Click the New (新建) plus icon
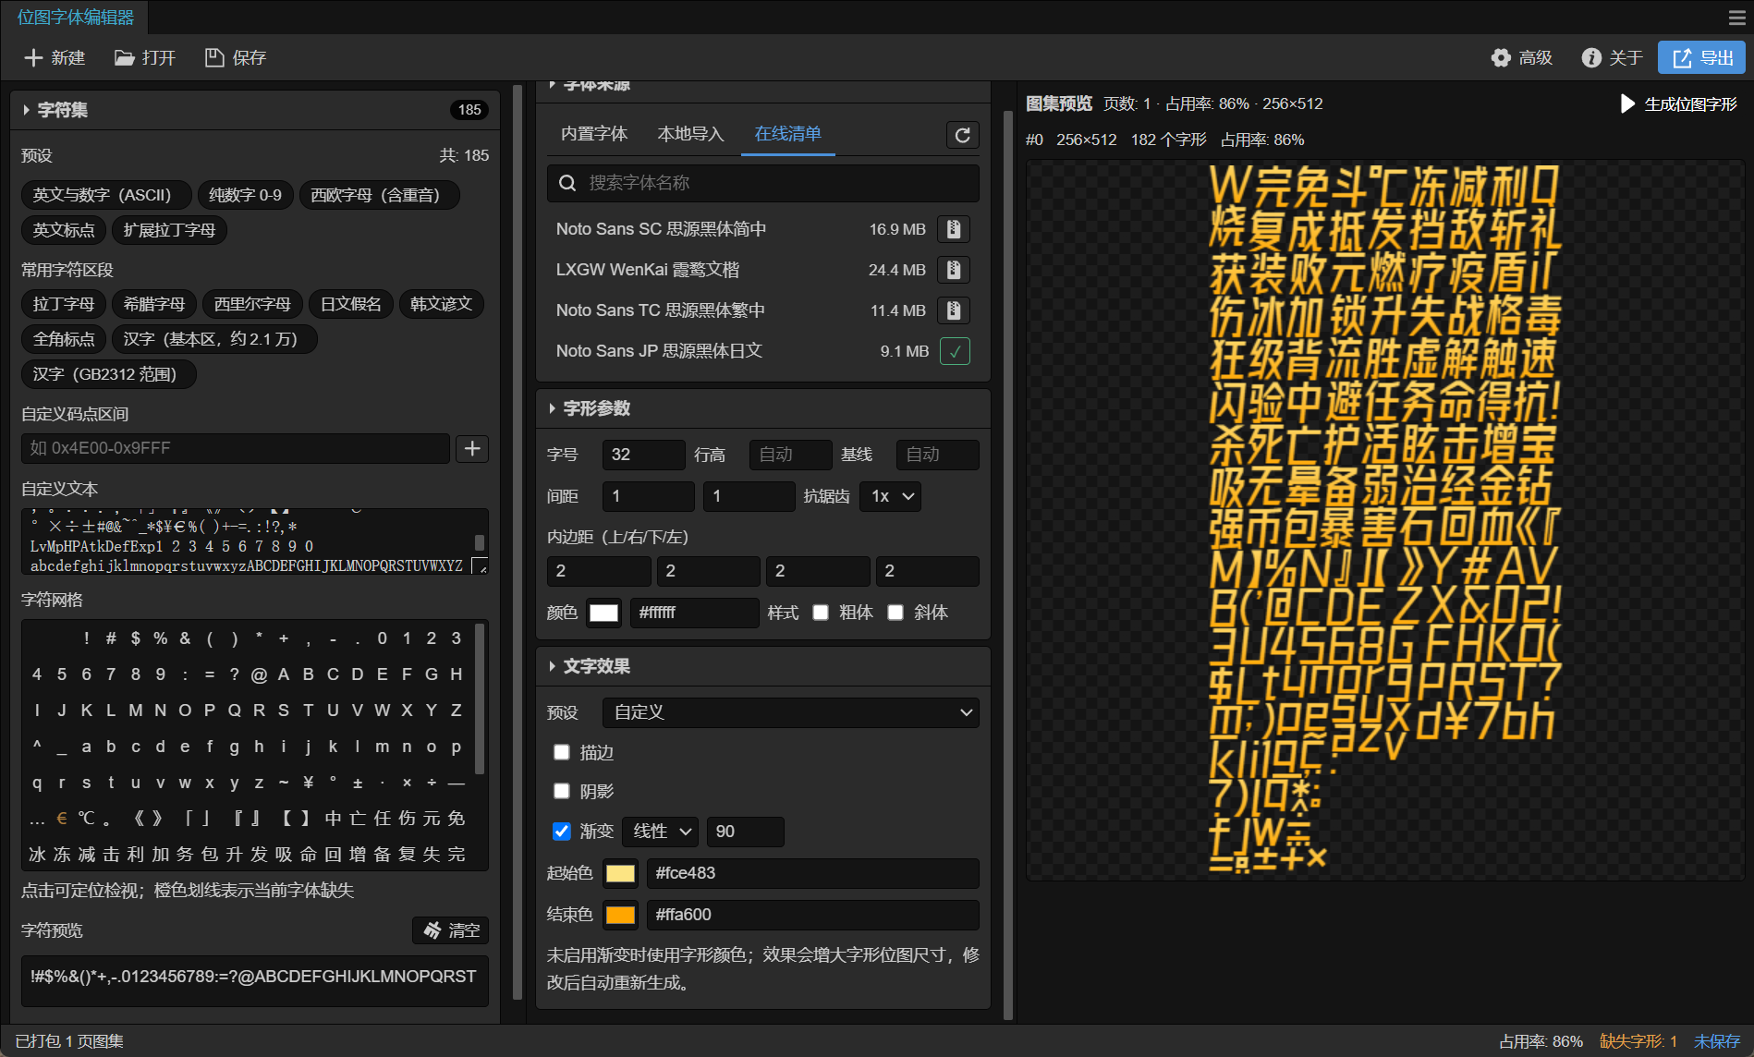This screenshot has height=1057, width=1754. (33, 57)
